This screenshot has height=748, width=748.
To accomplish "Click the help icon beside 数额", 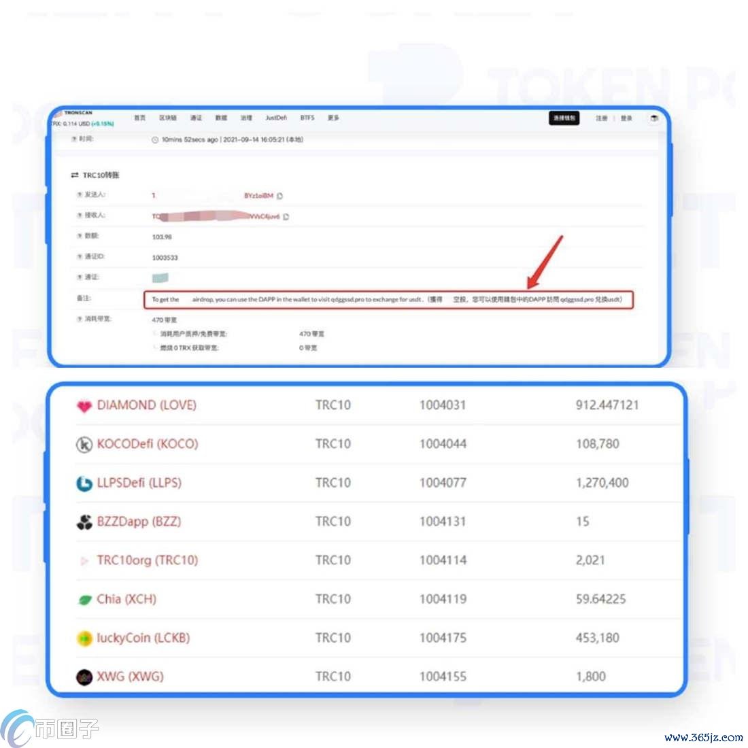I will pos(80,236).
